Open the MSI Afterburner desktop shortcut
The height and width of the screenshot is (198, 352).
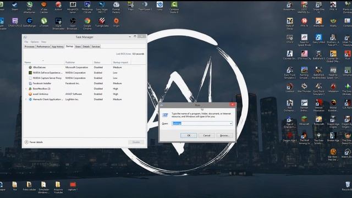click(29, 7)
